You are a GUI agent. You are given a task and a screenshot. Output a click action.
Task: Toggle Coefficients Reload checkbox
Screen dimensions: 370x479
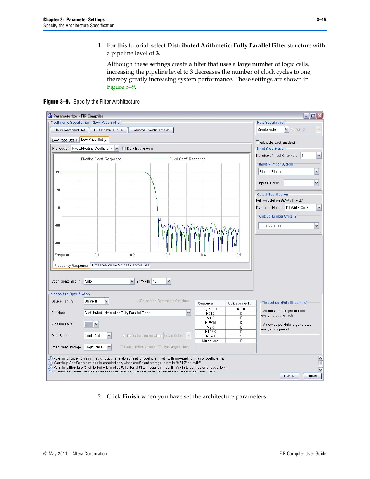pos(122,347)
